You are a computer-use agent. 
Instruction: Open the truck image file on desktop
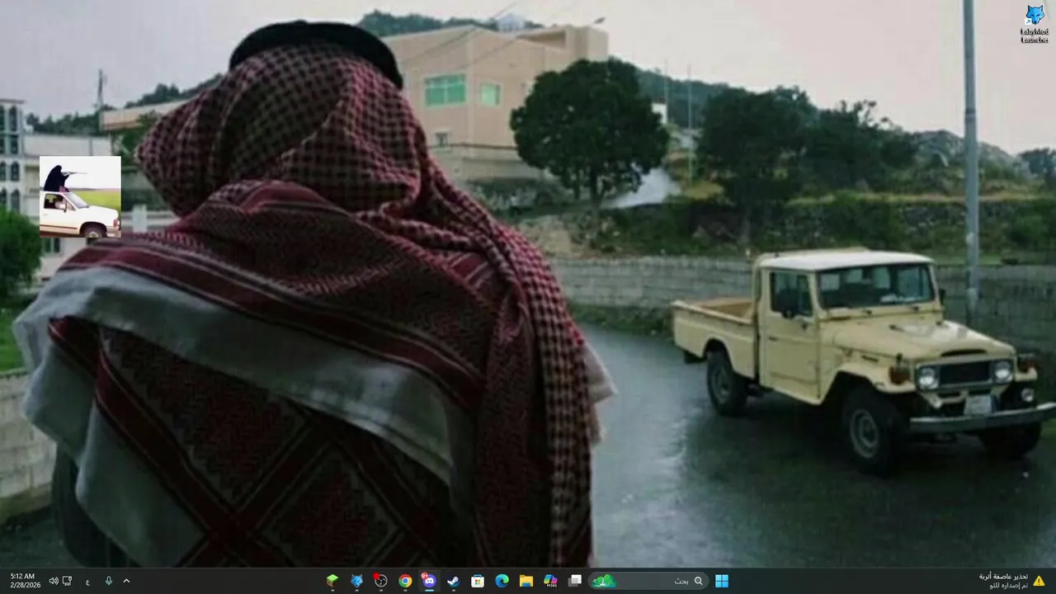tap(80, 197)
